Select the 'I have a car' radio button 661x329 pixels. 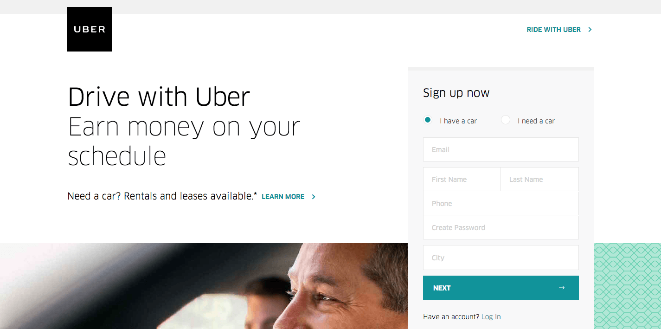(x=428, y=120)
